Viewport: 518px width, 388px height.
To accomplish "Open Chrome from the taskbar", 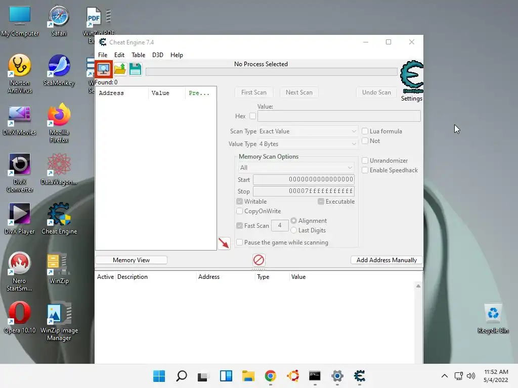I will click(270, 376).
